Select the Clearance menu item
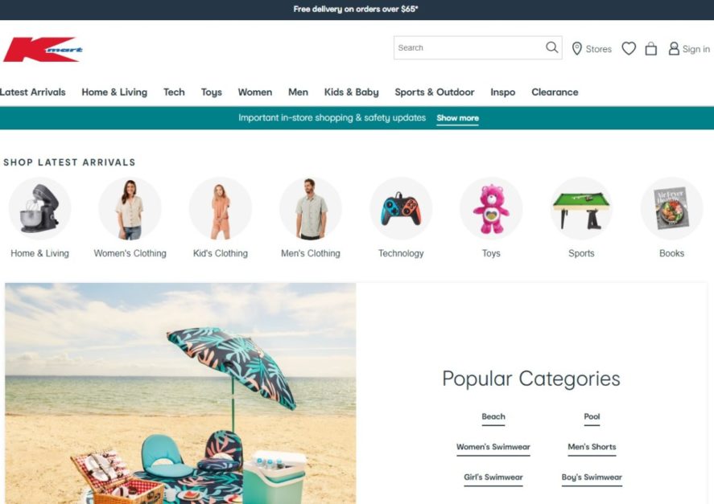This screenshot has height=504, width=714. coord(555,92)
